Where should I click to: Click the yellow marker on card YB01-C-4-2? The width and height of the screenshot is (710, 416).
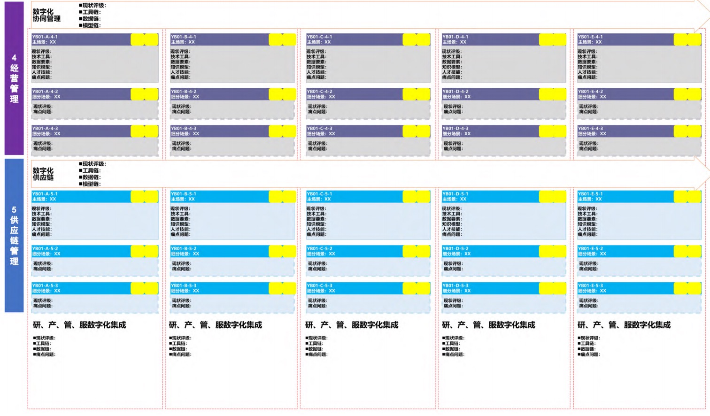pos(416,94)
